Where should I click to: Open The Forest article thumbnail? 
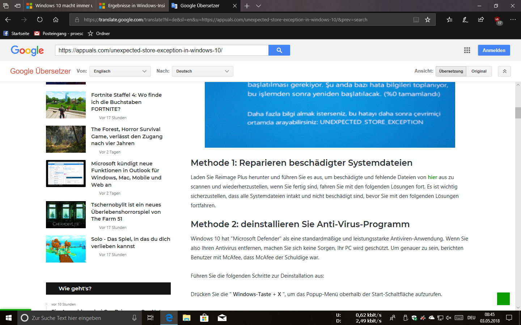tap(66, 139)
